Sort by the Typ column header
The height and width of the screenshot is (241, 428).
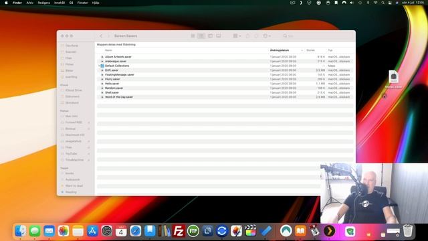[330, 50]
